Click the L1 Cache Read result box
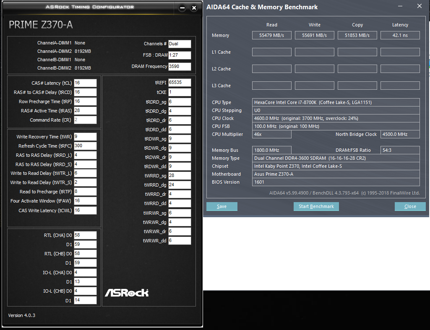The width and height of the screenshot is (430, 330). tap(272, 52)
